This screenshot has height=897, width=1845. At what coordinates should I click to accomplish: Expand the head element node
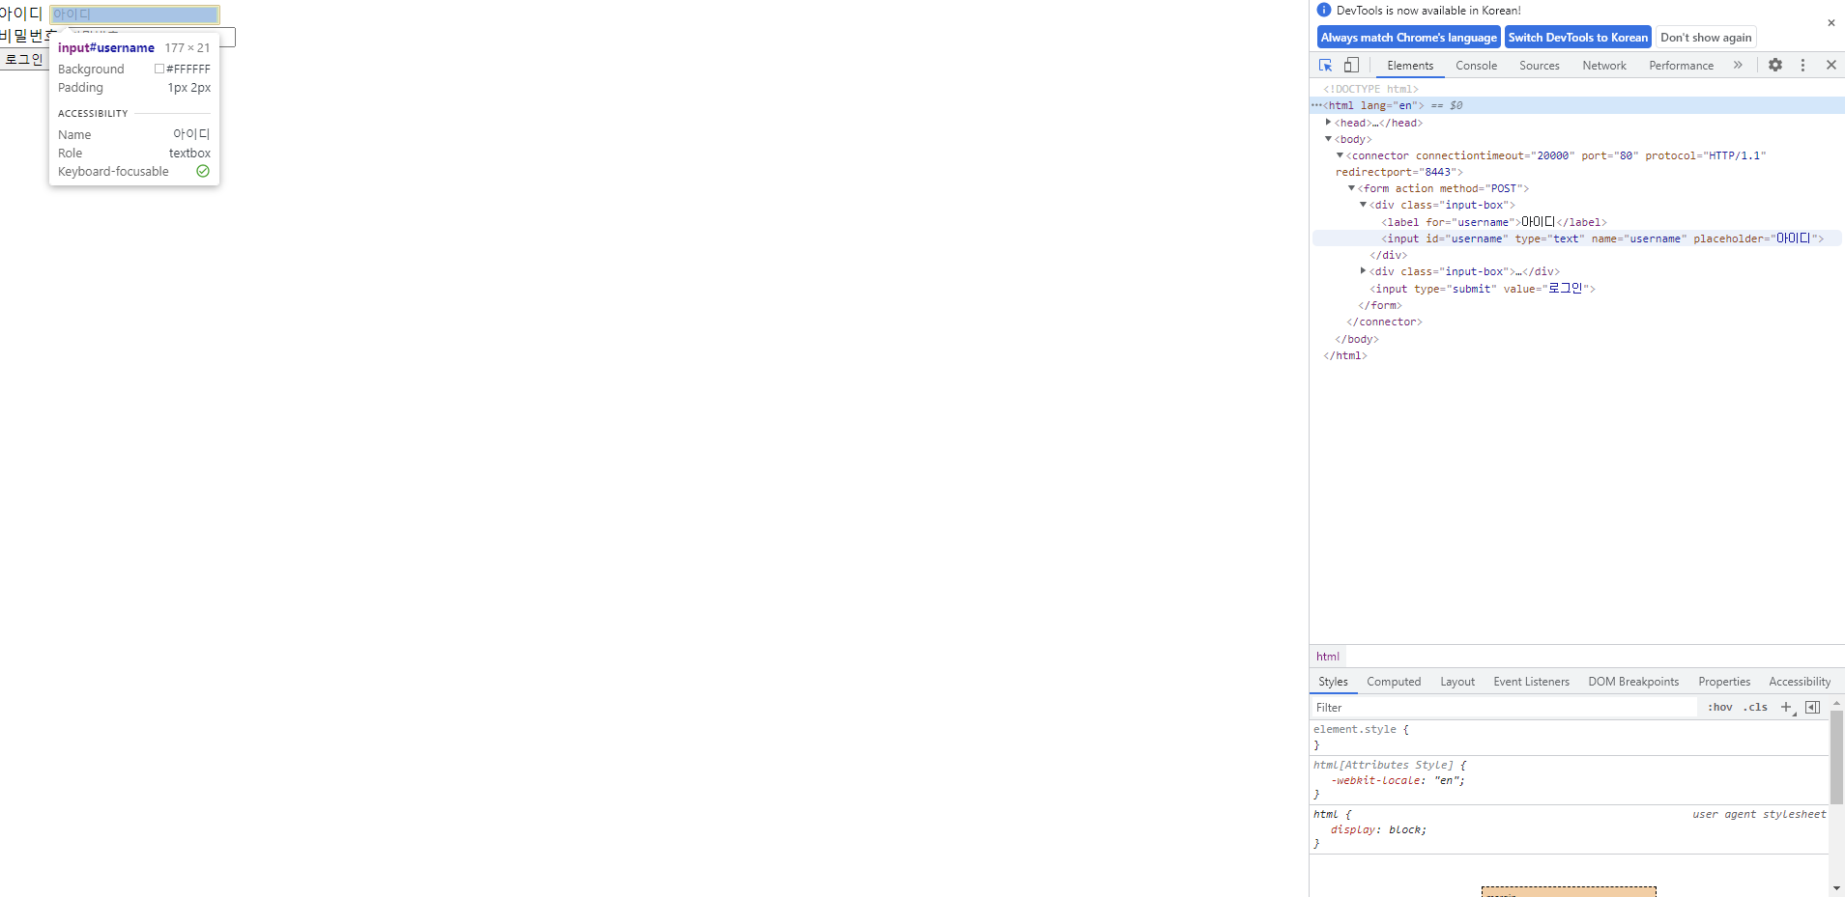coord(1330,122)
